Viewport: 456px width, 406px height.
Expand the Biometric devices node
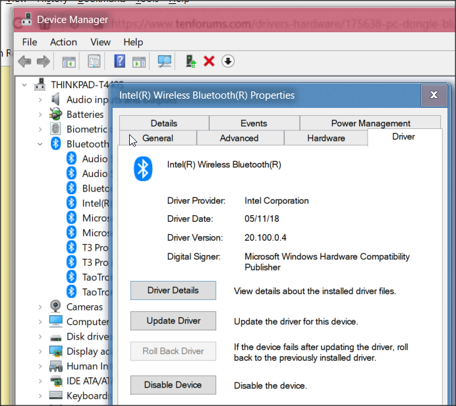click(x=40, y=129)
